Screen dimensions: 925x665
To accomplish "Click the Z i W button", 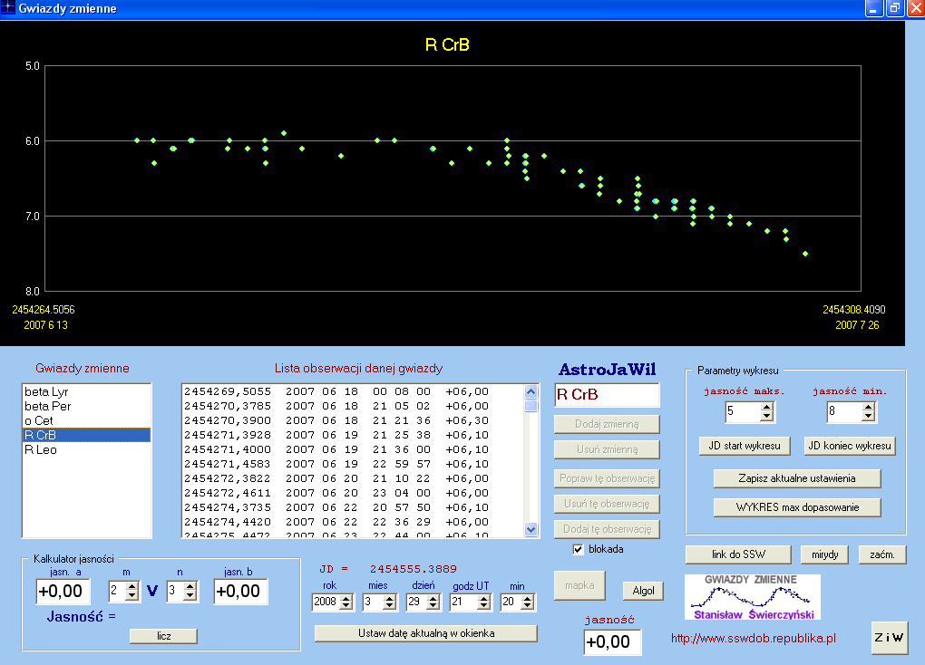I will point(889,637).
